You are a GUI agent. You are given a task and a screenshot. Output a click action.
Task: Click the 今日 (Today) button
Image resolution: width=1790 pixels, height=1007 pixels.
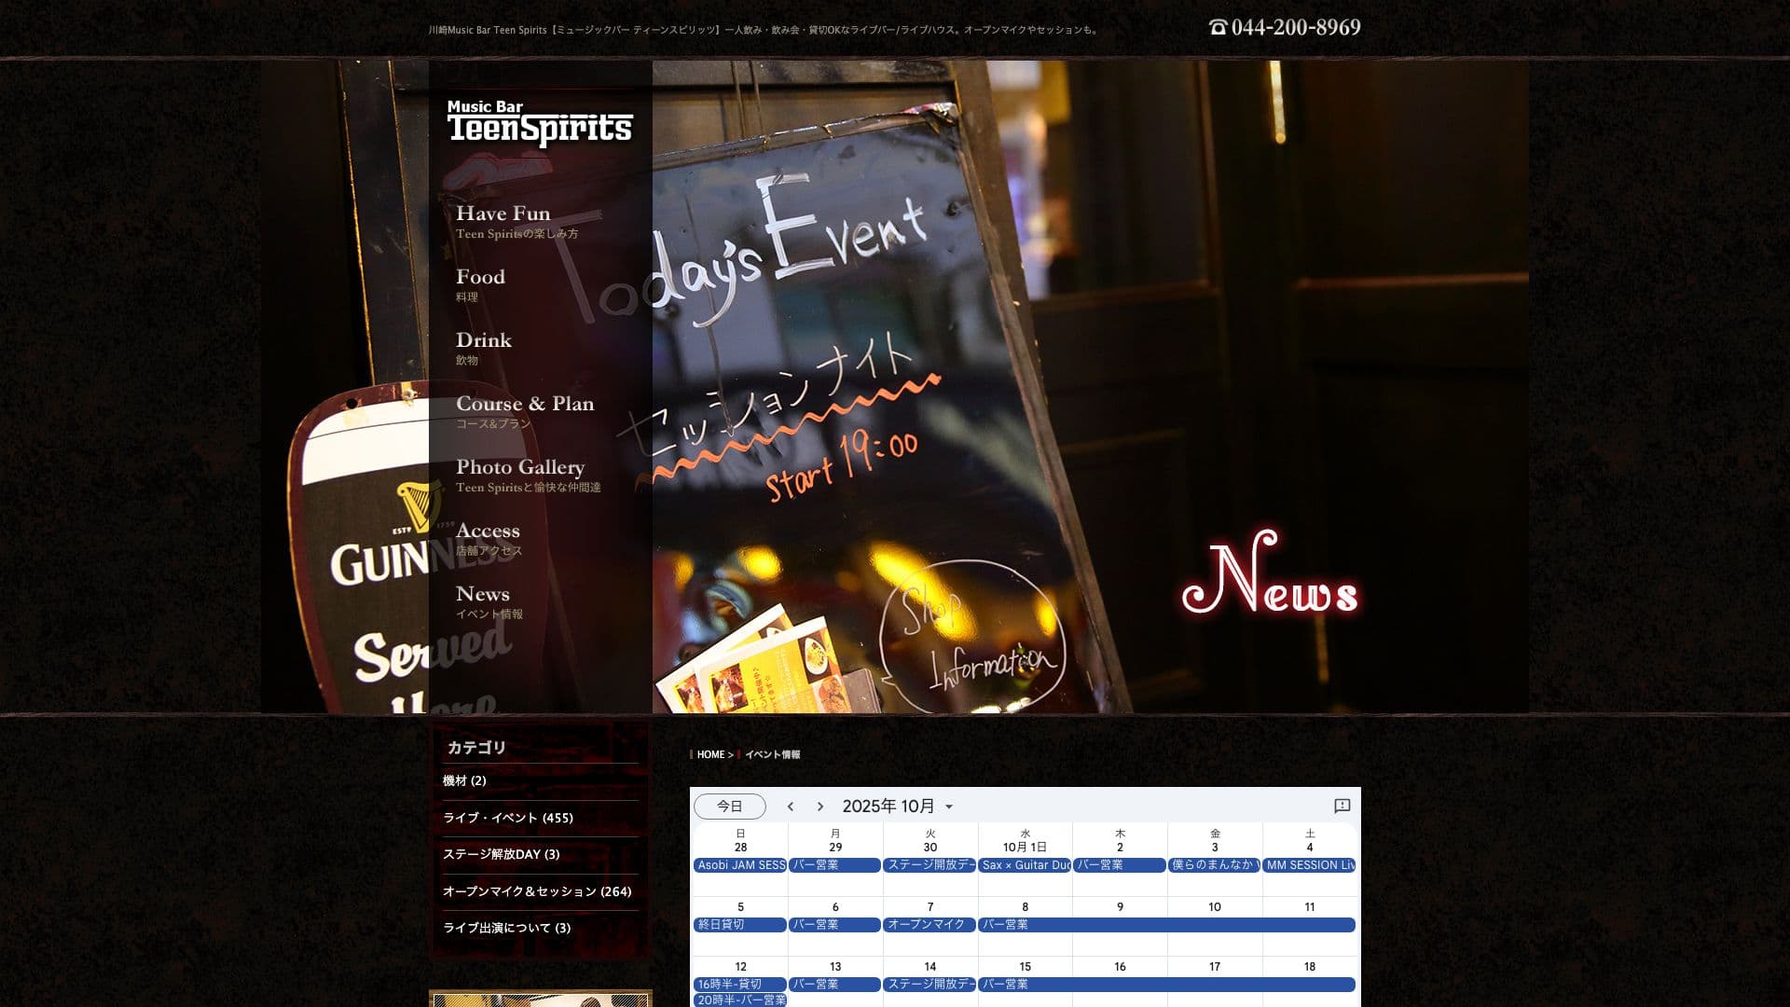(729, 806)
